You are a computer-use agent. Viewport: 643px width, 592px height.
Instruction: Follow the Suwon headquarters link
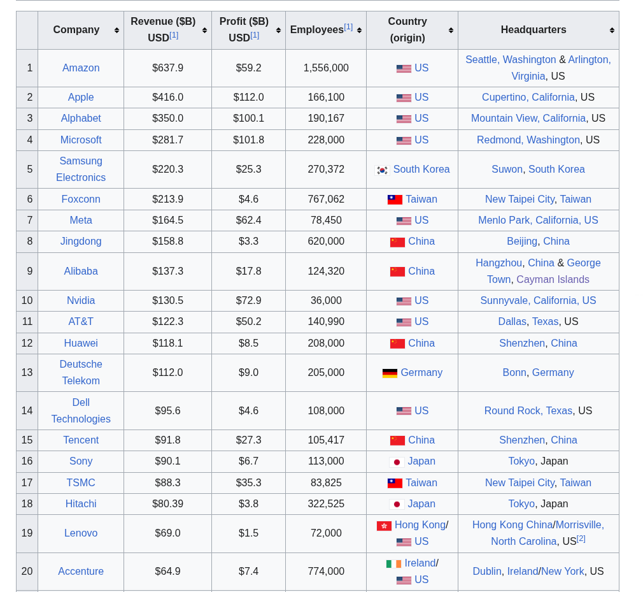(507, 169)
